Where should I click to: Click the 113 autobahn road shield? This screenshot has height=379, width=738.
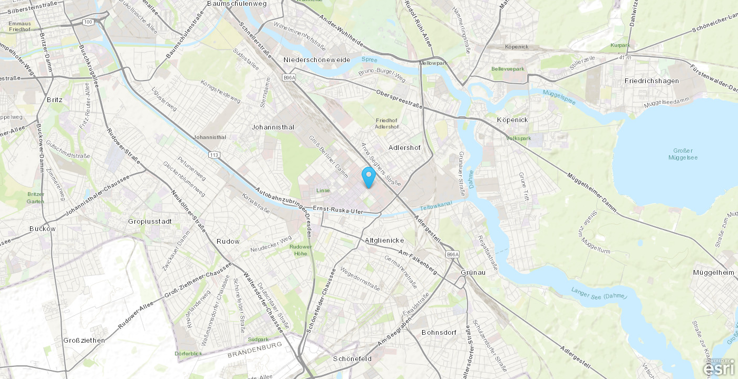tap(213, 155)
